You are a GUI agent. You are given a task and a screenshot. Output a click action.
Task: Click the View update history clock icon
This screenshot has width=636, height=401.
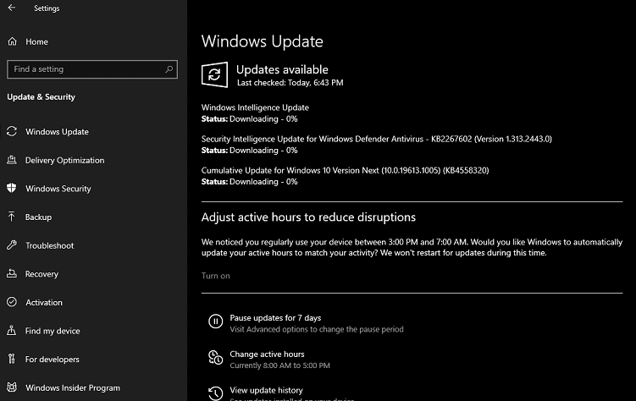[215, 393]
